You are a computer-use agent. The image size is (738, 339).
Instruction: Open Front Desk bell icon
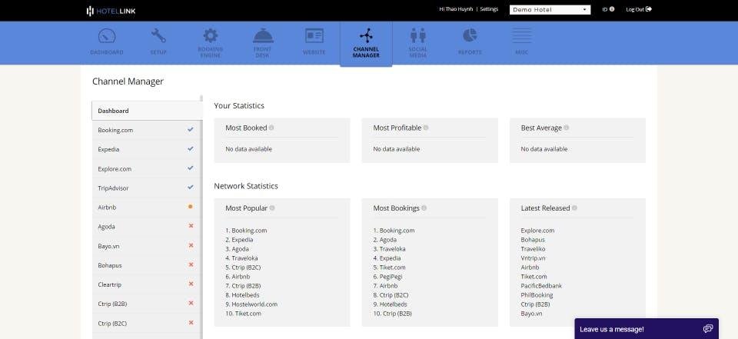[x=263, y=36]
